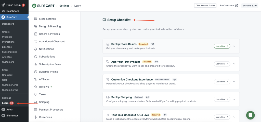Click the SureCart Status link text
The width and height of the screenshot is (261, 122).
click(227, 6)
